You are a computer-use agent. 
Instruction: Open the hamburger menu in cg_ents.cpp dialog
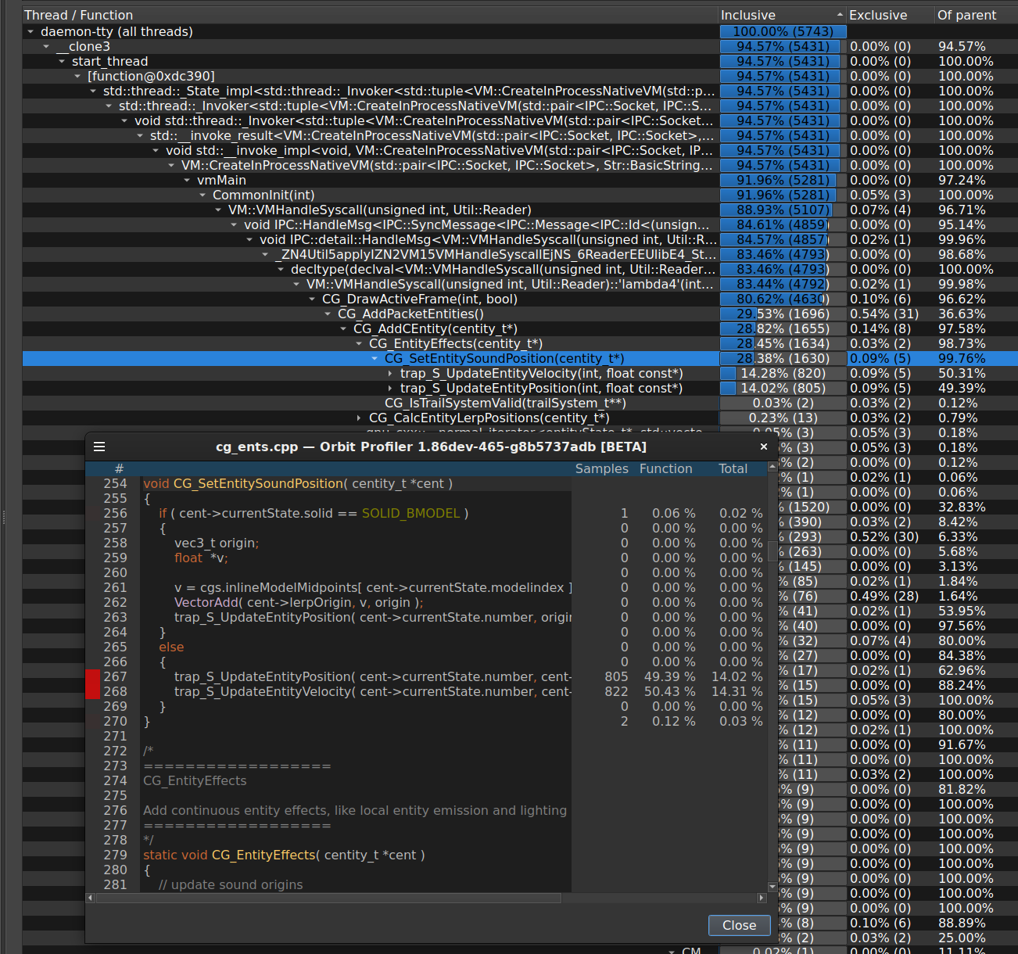coord(99,447)
